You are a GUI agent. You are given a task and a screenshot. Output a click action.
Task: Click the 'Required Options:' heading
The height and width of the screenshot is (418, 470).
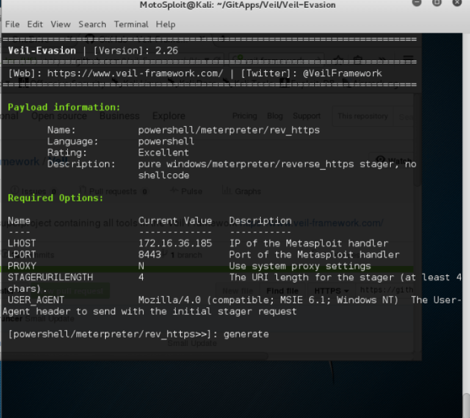[56, 198]
